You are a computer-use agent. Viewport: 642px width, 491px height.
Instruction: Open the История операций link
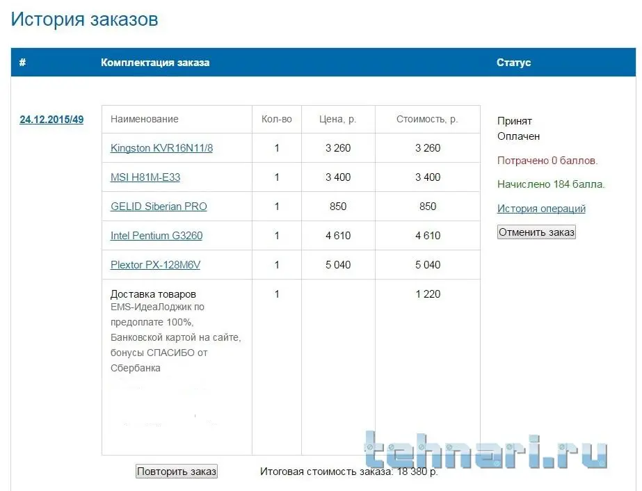[541, 209]
